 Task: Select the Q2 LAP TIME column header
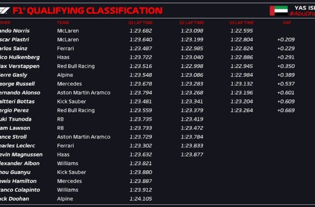[192, 23]
